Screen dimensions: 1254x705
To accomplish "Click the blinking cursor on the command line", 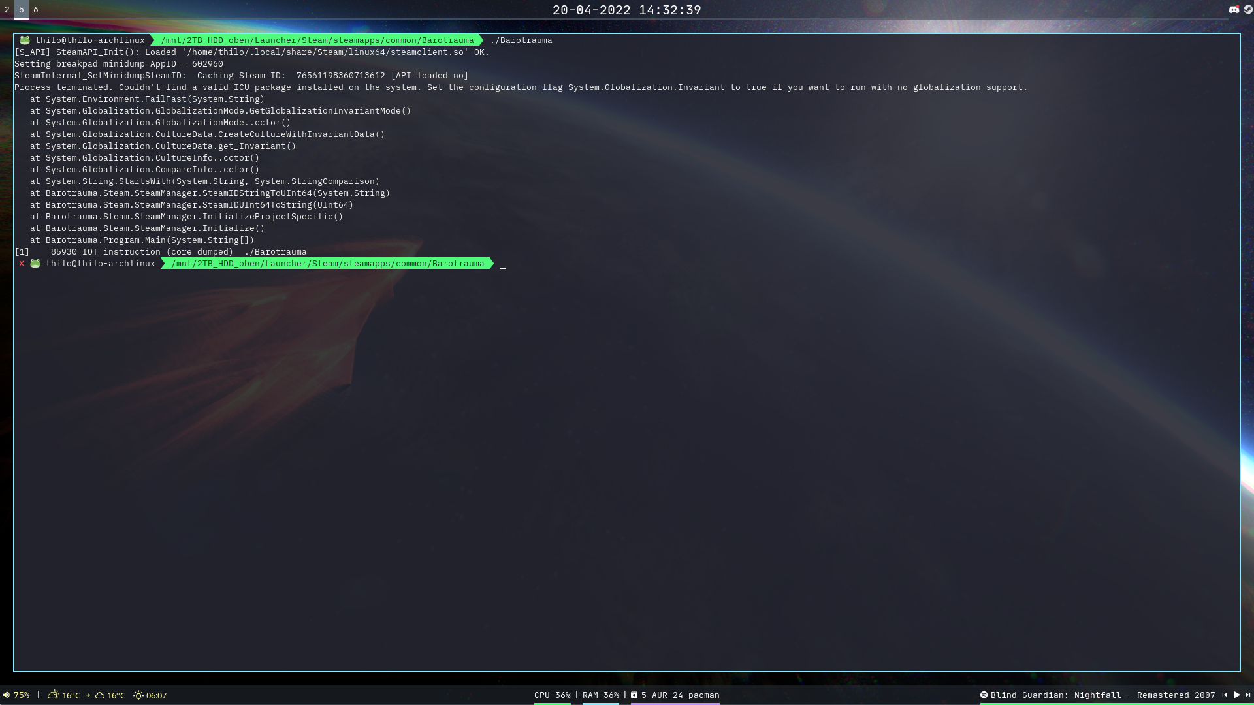I will [x=502, y=266].
